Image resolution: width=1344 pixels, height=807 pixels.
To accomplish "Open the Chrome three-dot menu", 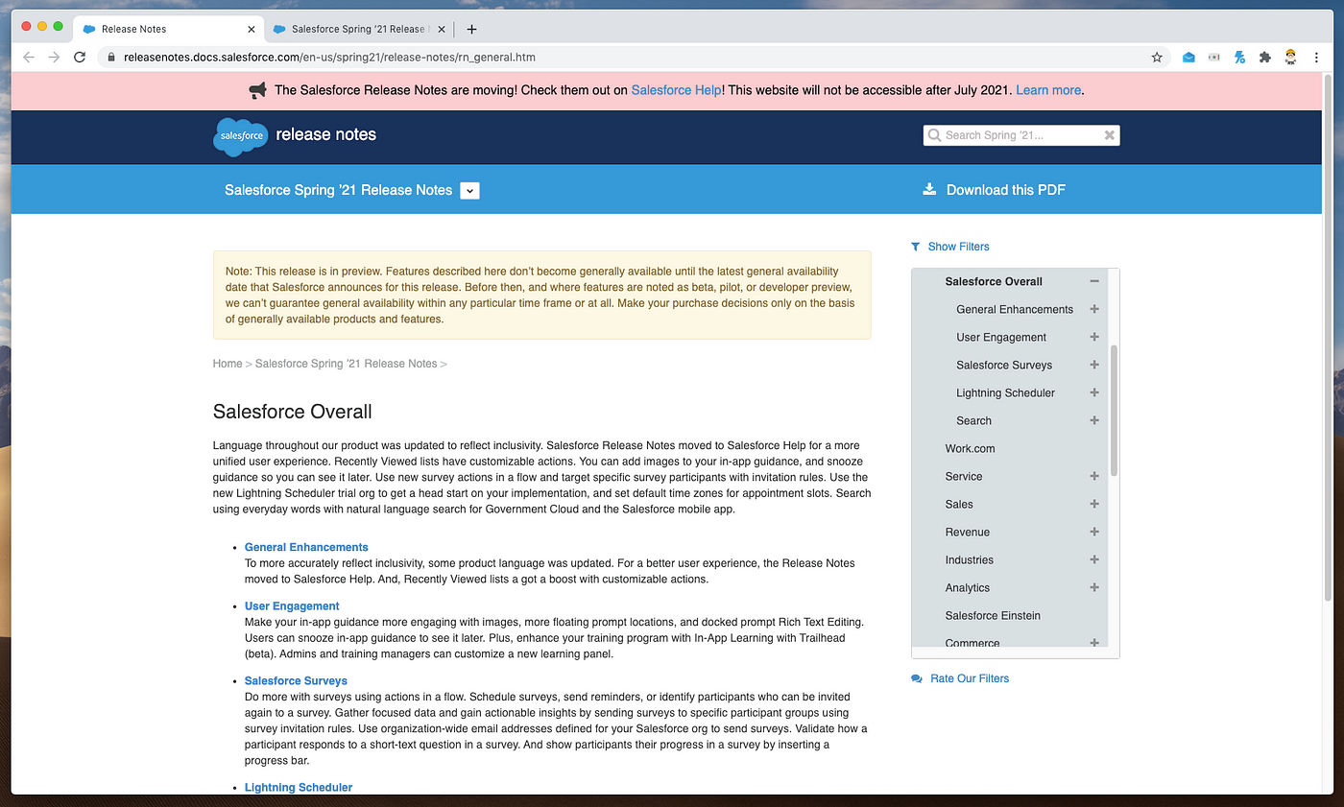I will [1317, 57].
